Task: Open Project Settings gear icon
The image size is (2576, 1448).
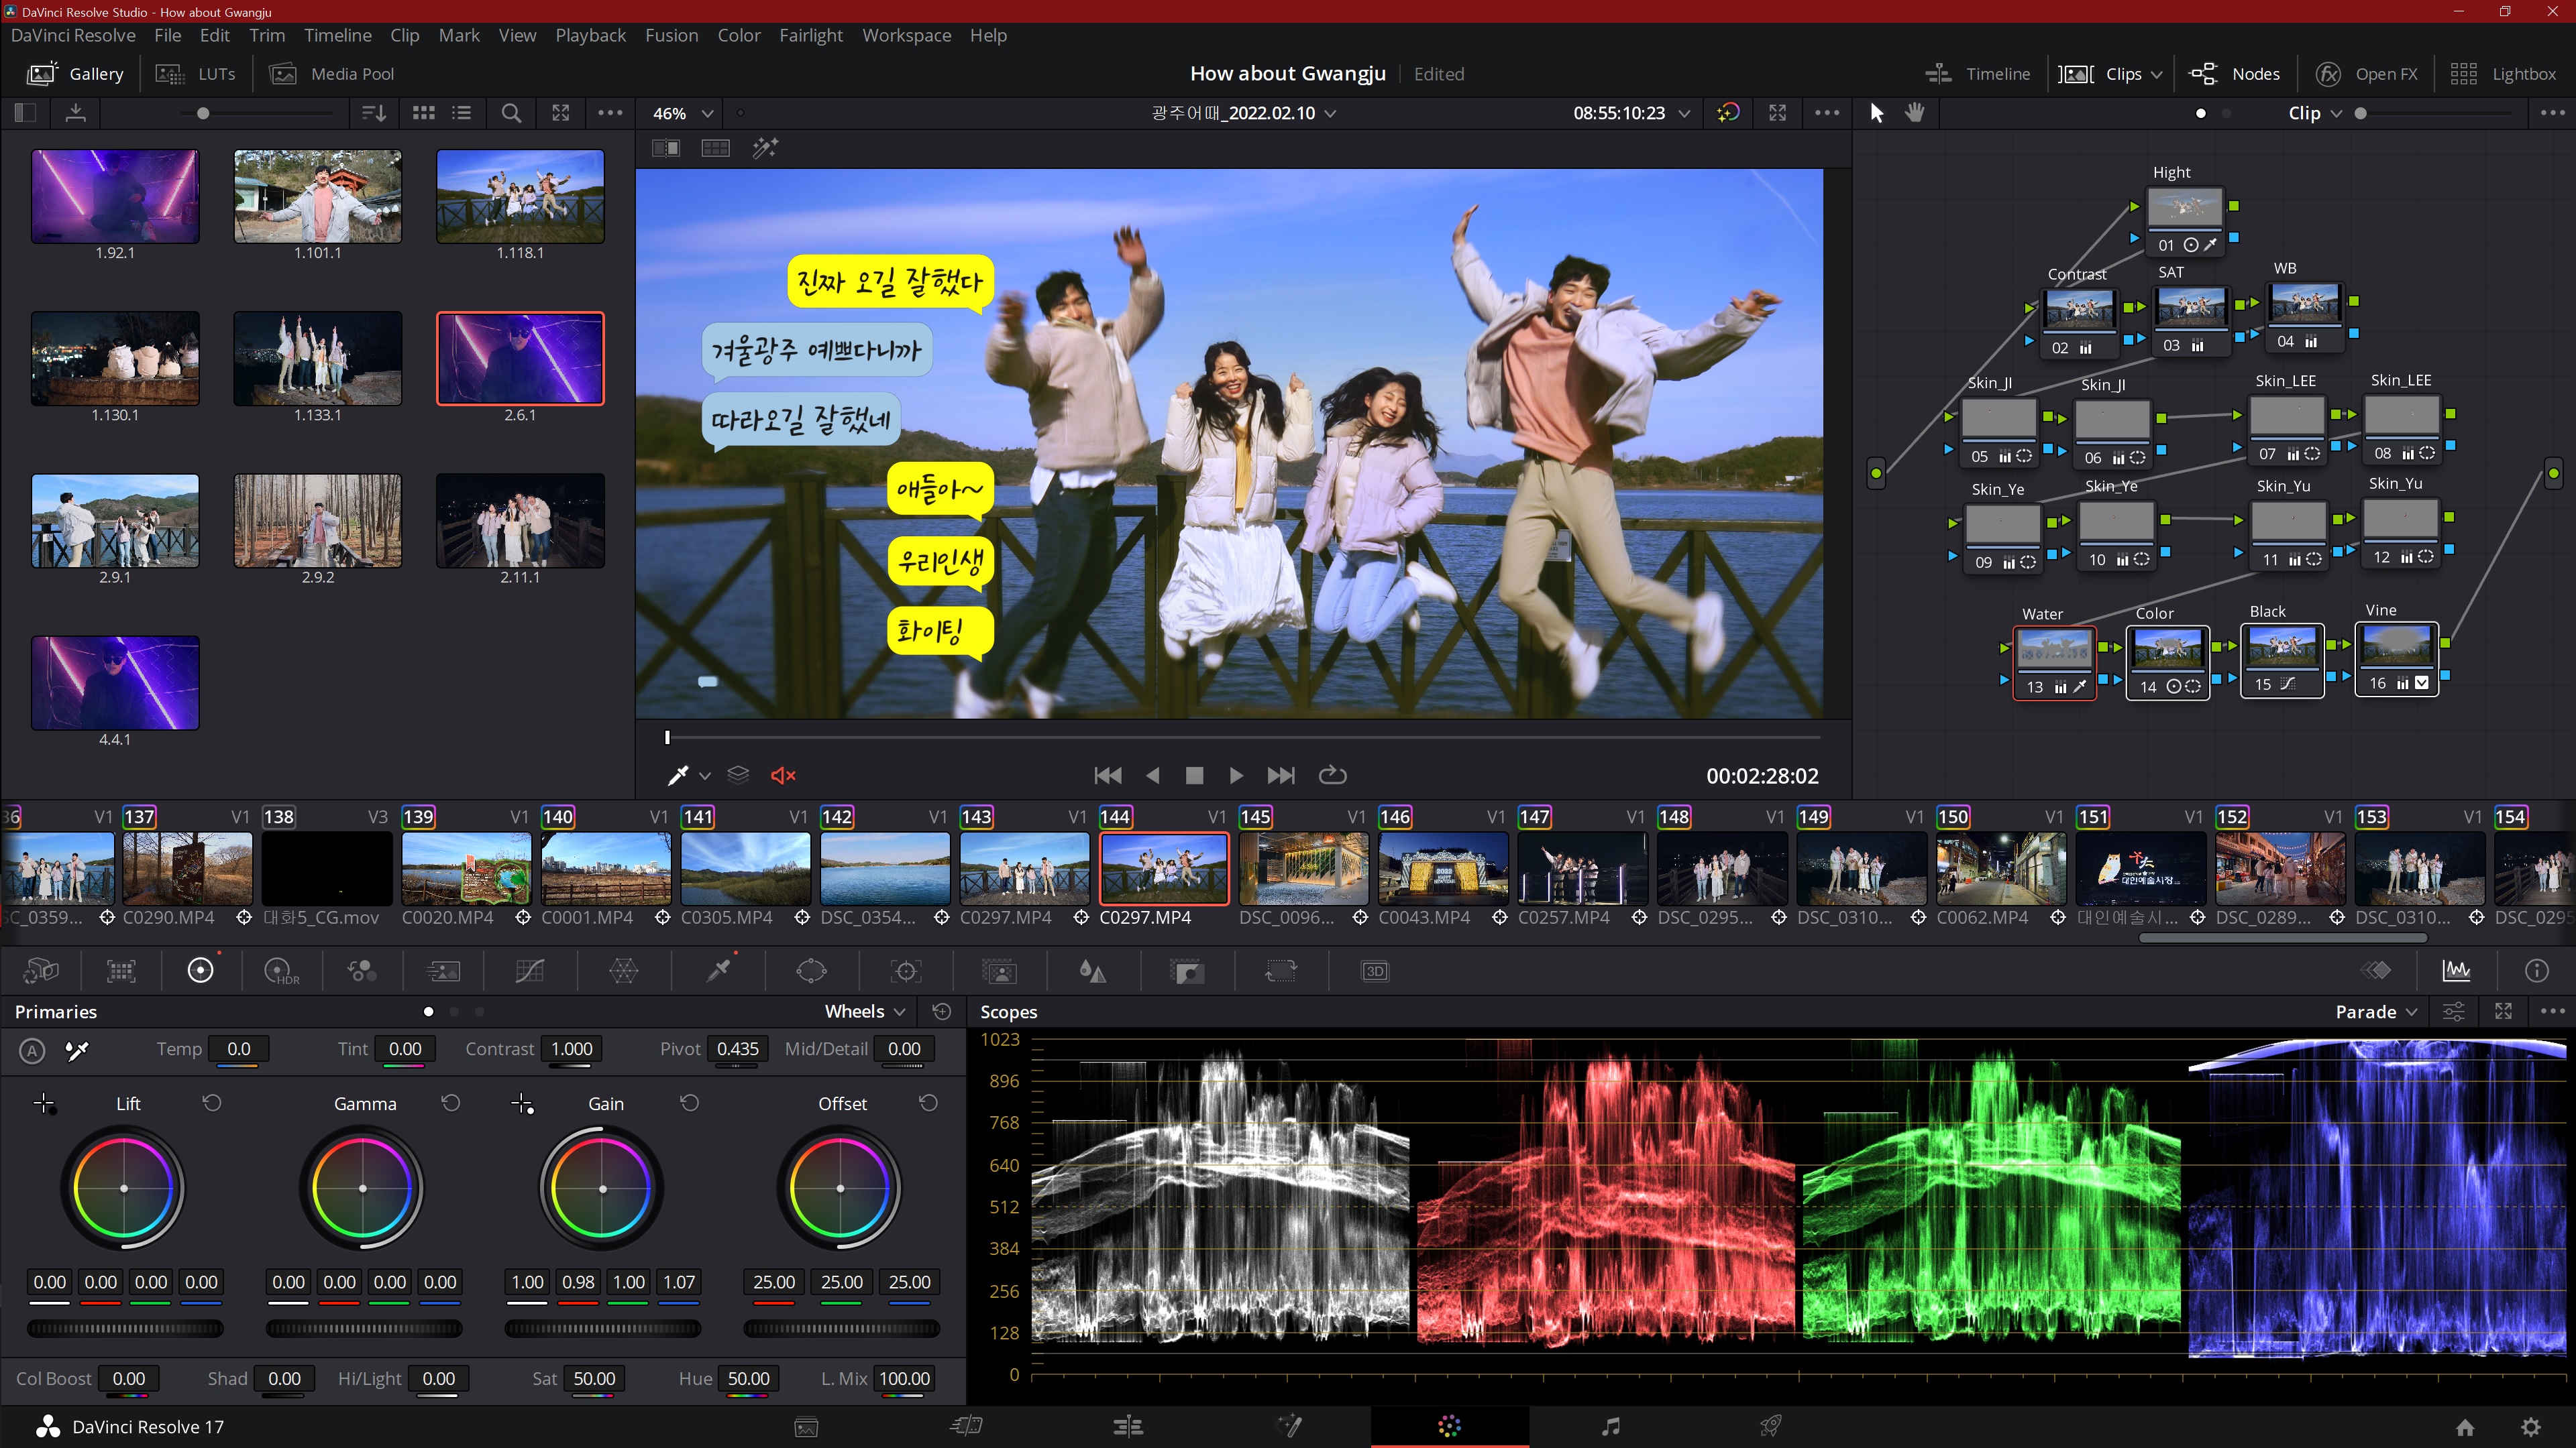Action: tap(2530, 1427)
